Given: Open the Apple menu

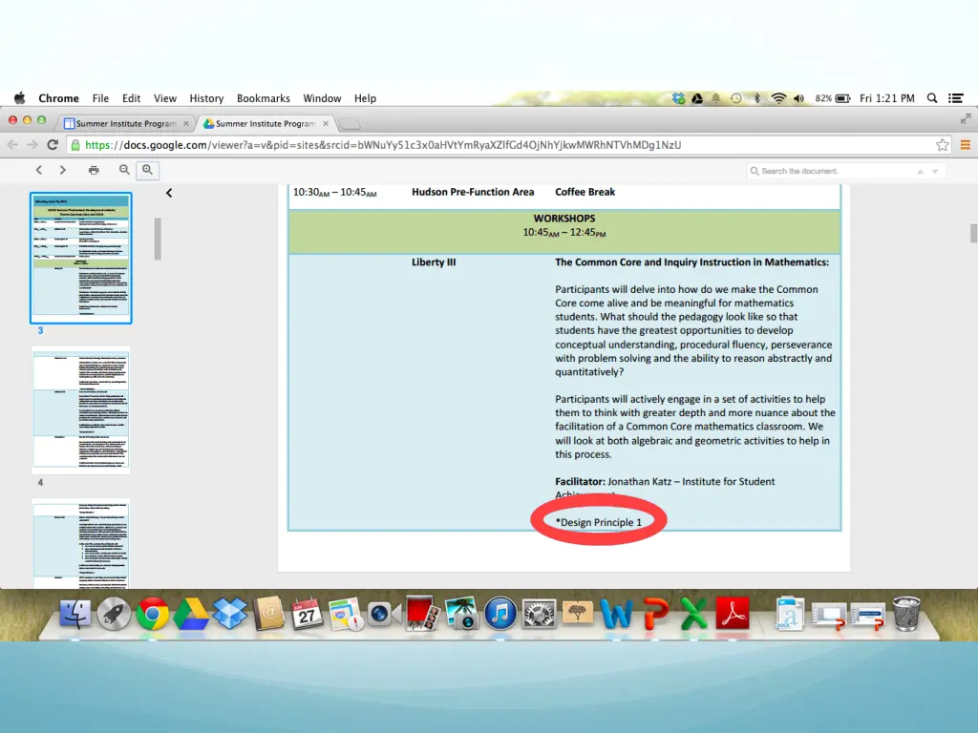Looking at the screenshot, I should click(20, 98).
